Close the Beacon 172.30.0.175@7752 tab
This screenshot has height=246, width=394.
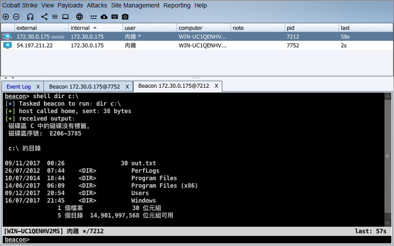(x=127, y=86)
